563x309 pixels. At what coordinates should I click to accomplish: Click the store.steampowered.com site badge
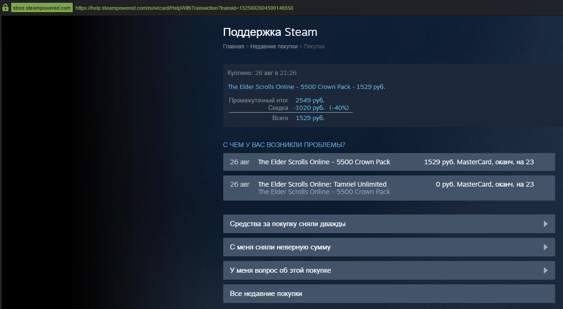tap(42, 8)
